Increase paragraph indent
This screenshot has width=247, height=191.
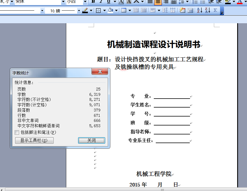219,2
